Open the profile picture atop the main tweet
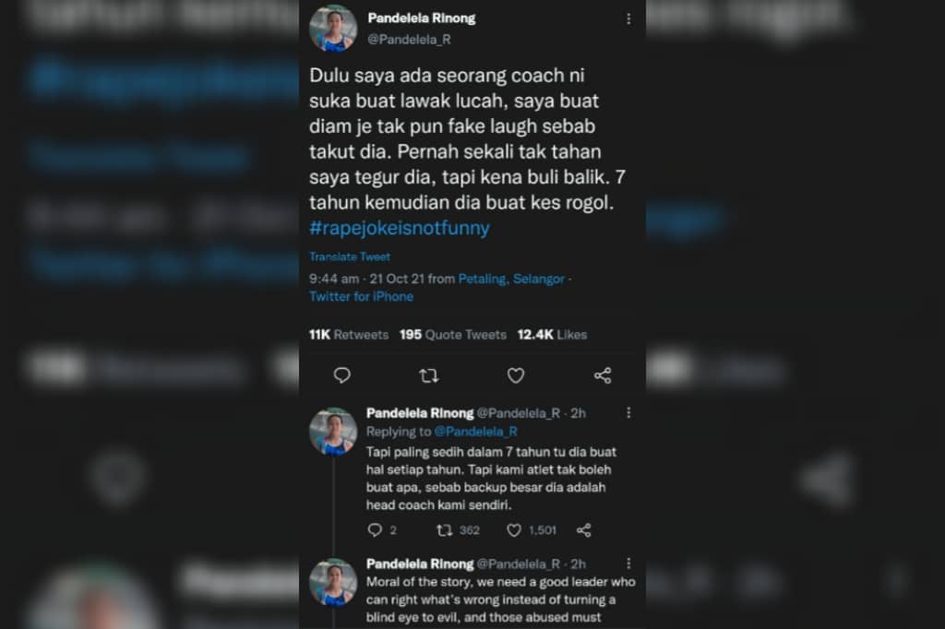 pyautogui.click(x=333, y=29)
